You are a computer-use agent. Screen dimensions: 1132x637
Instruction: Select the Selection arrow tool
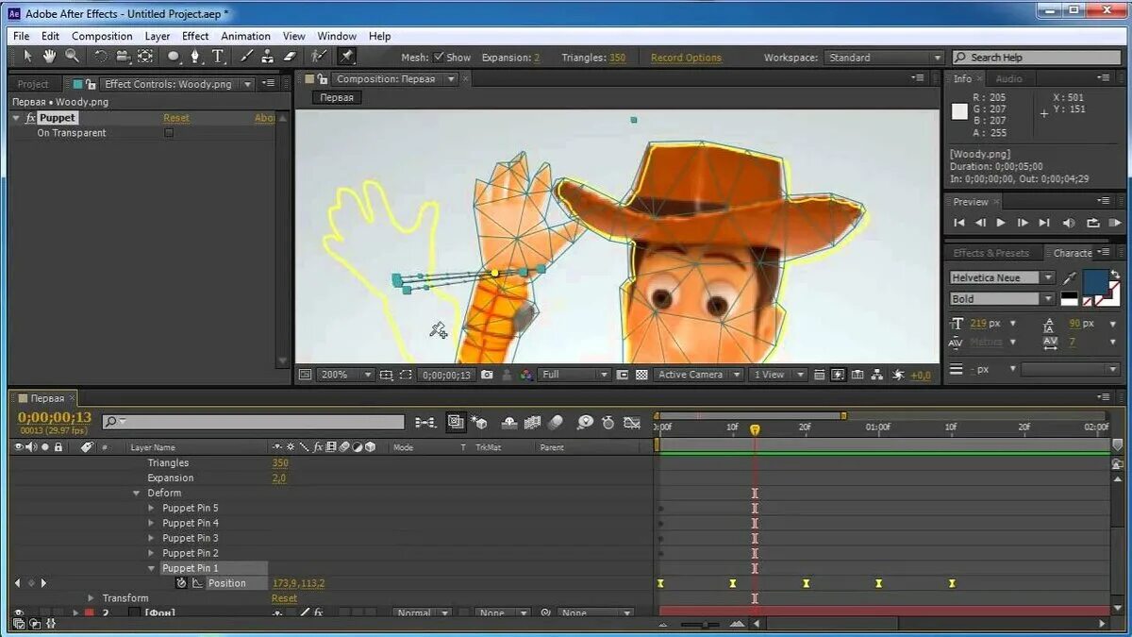click(x=27, y=57)
